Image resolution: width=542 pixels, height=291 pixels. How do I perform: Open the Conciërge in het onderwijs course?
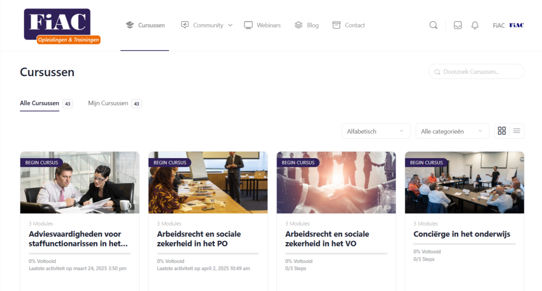tap(461, 234)
